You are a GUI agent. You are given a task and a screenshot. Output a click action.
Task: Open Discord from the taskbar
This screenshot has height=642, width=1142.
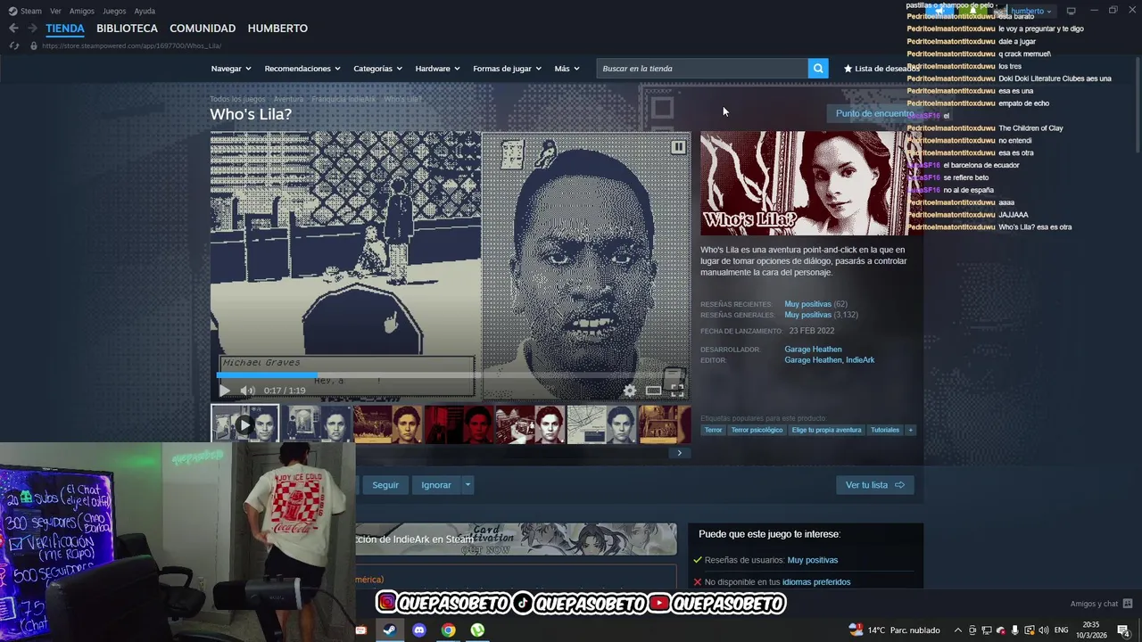pyautogui.click(x=419, y=630)
